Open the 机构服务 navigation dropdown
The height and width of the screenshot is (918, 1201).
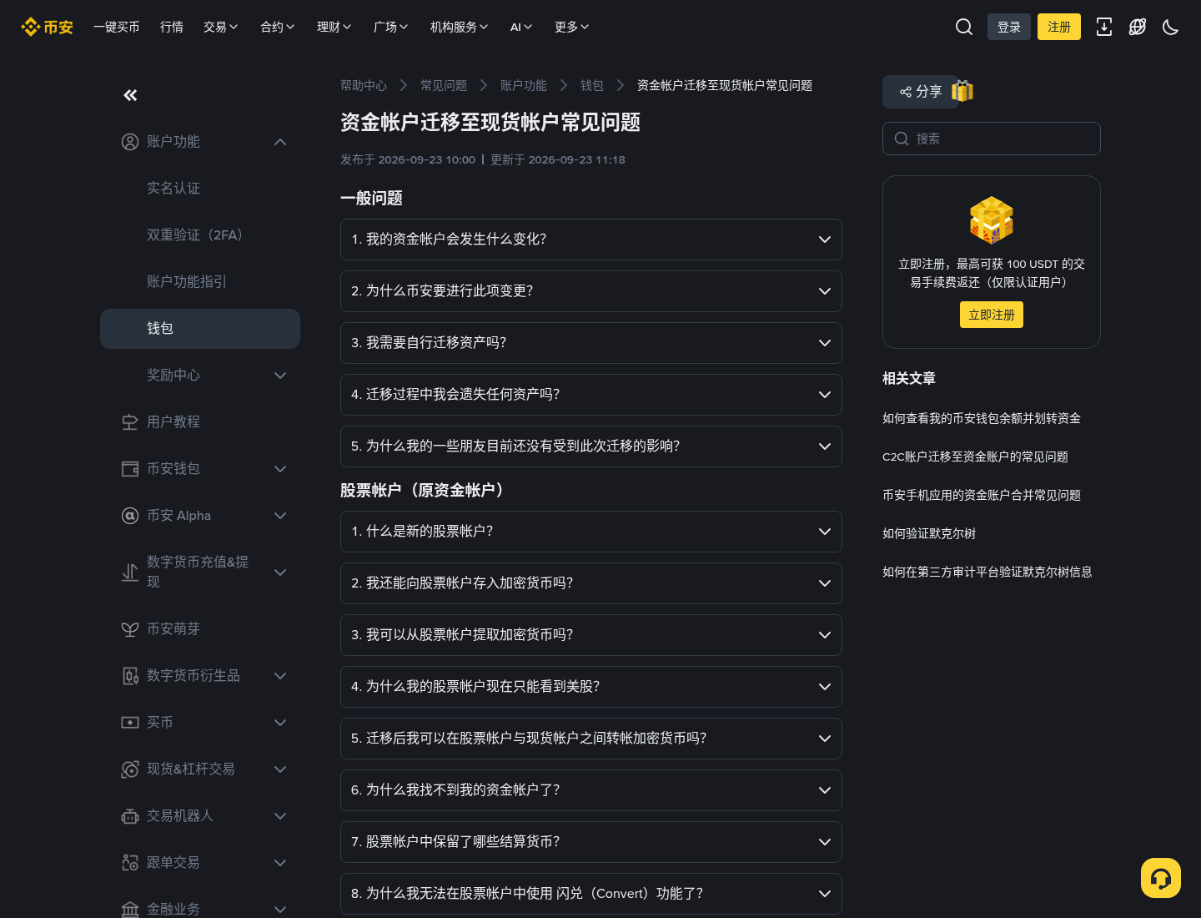(x=460, y=27)
